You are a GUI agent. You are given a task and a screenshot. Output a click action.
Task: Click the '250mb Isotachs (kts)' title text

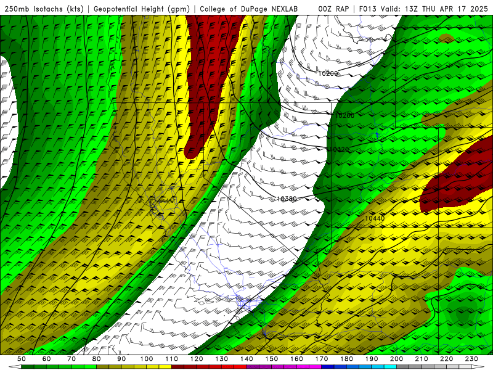(44, 9)
